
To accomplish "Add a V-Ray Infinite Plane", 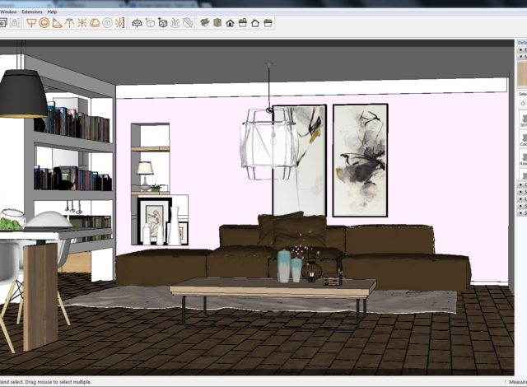I will [x=138, y=23].
